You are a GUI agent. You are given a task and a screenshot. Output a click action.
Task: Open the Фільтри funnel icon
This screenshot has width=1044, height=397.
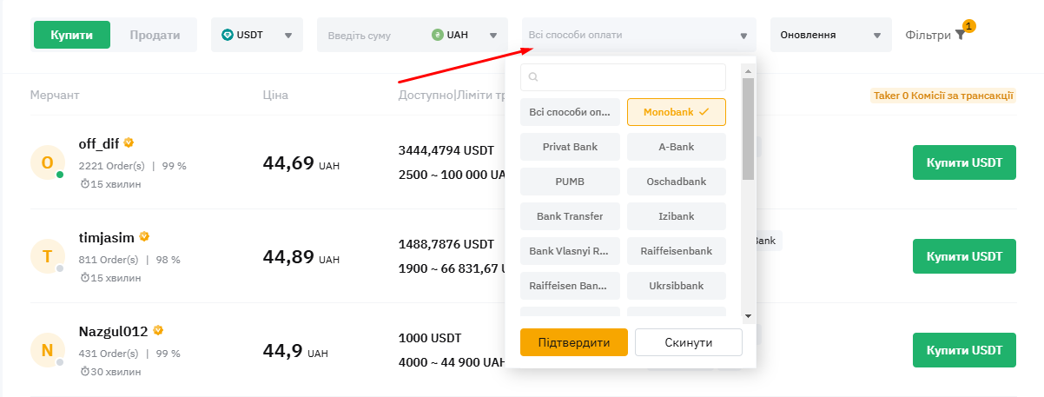click(960, 36)
